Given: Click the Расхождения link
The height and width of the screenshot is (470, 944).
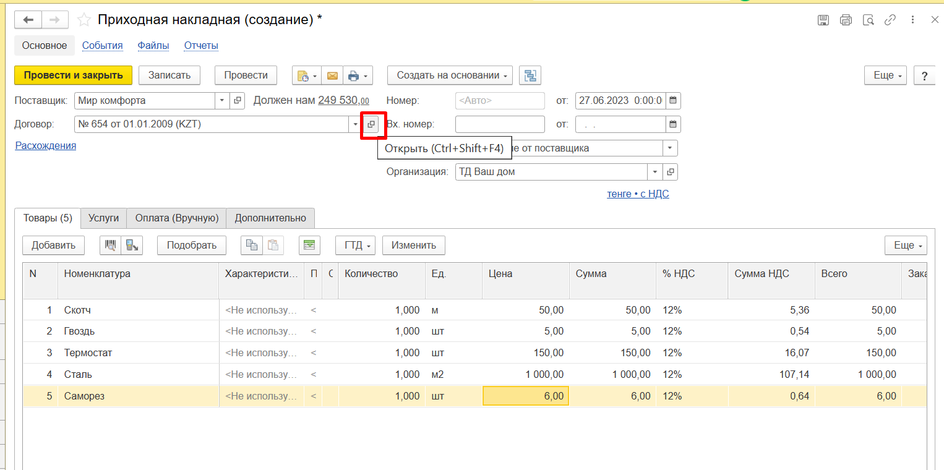Looking at the screenshot, I should click(x=45, y=145).
